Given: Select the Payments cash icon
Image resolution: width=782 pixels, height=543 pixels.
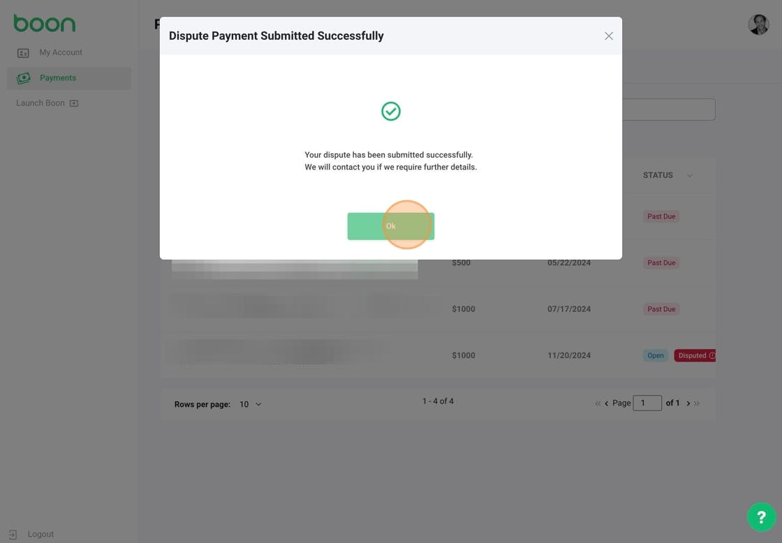Looking at the screenshot, I should pyautogui.click(x=24, y=78).
